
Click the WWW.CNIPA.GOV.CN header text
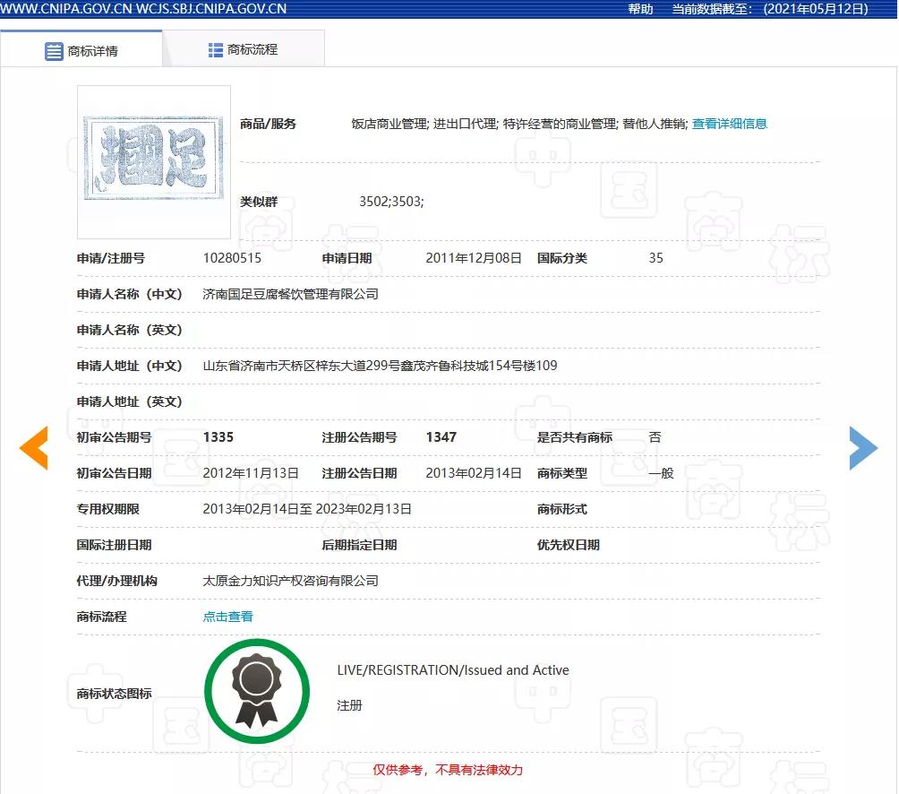(66, 9)
